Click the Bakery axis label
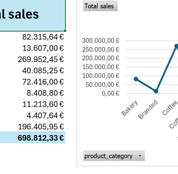 point(130,108)
